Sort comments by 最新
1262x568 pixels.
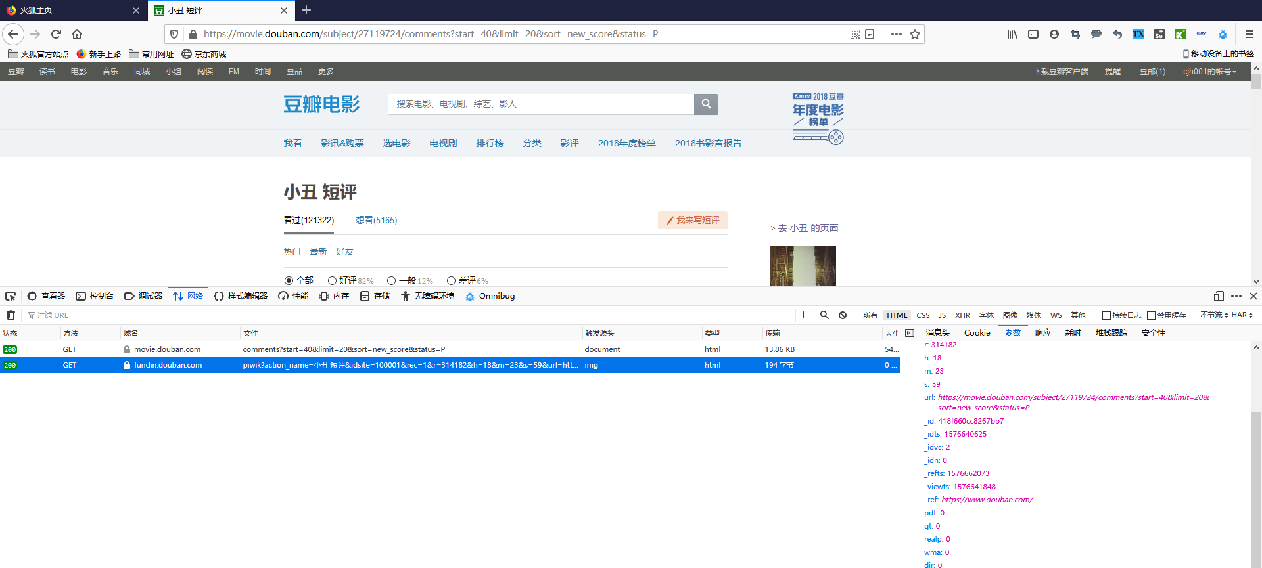(x=318, y=251)
